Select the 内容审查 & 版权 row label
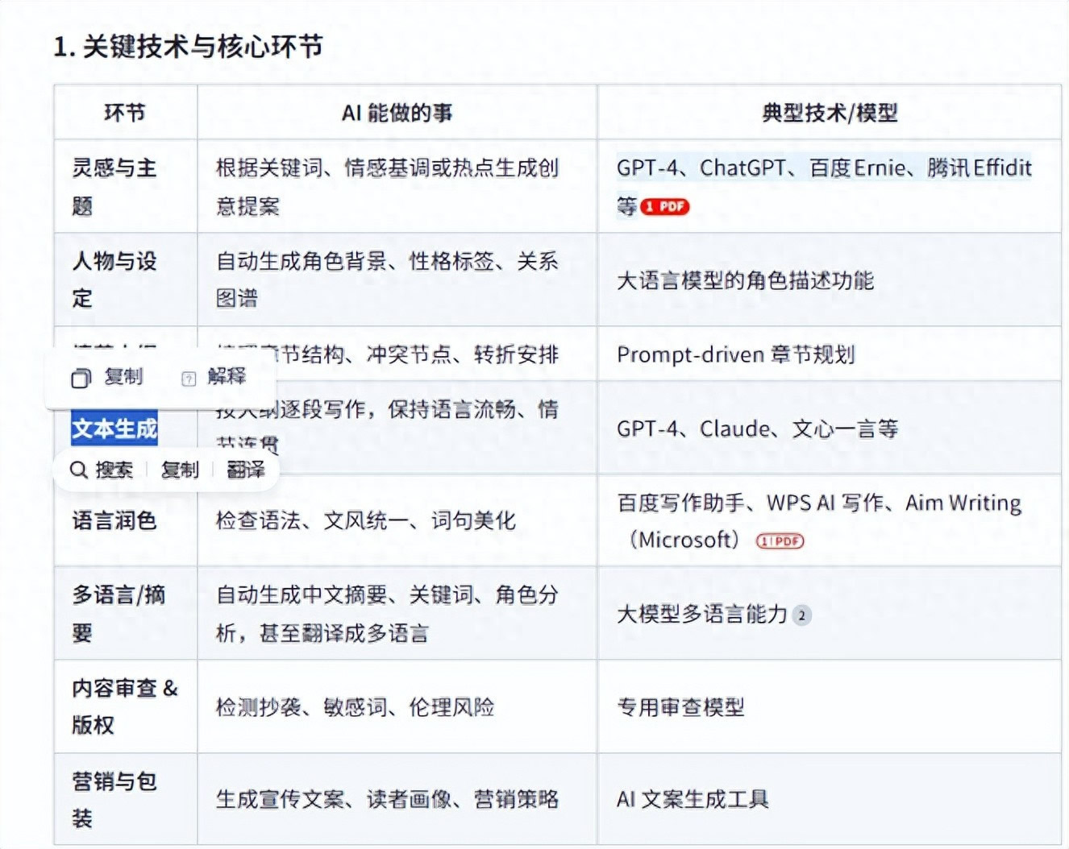 [124, 706]
